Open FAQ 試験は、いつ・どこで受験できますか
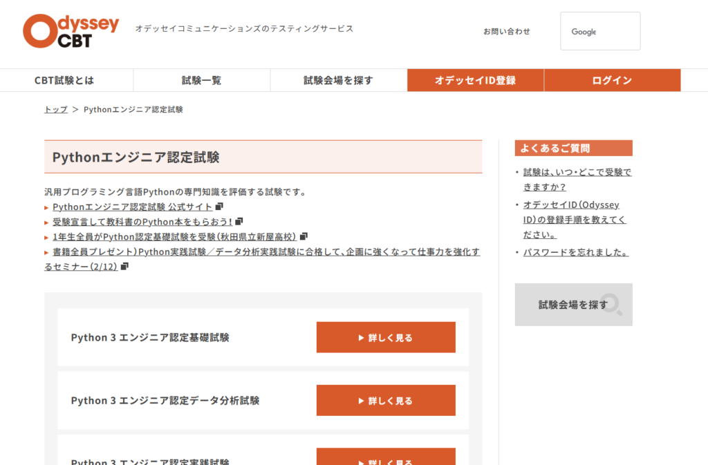The image size is (708, 465). [x=577, y=180]
